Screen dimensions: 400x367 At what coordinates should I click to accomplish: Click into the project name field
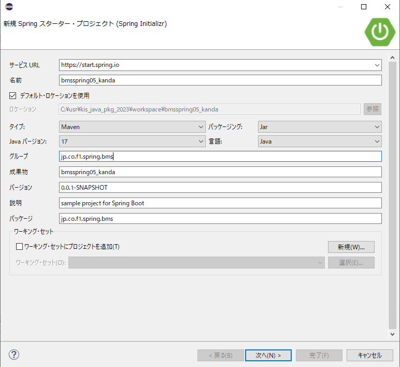click(220, 80)
